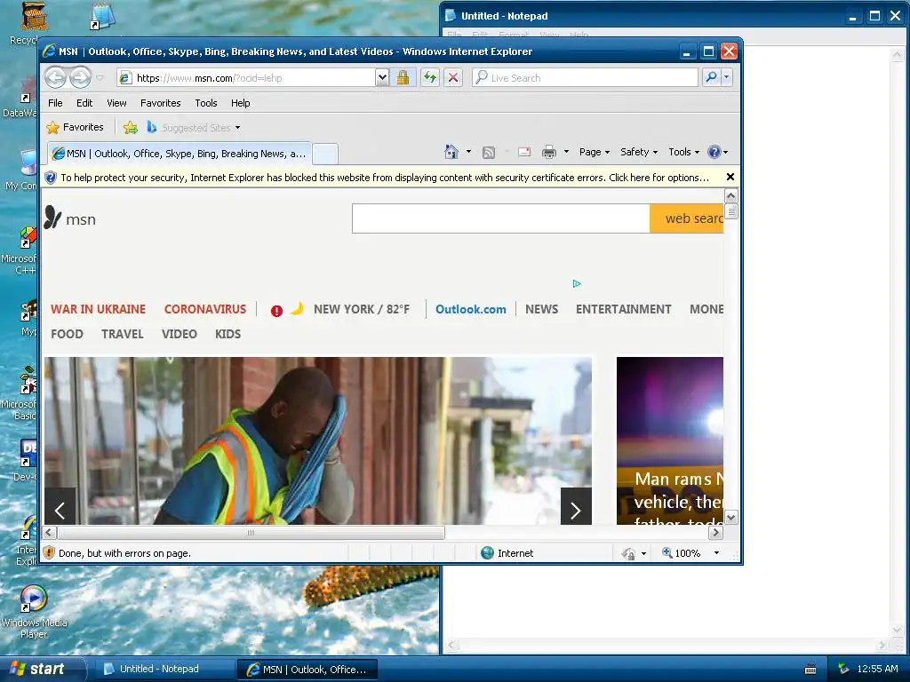Click the status bar security shield icon

point(50,552)
